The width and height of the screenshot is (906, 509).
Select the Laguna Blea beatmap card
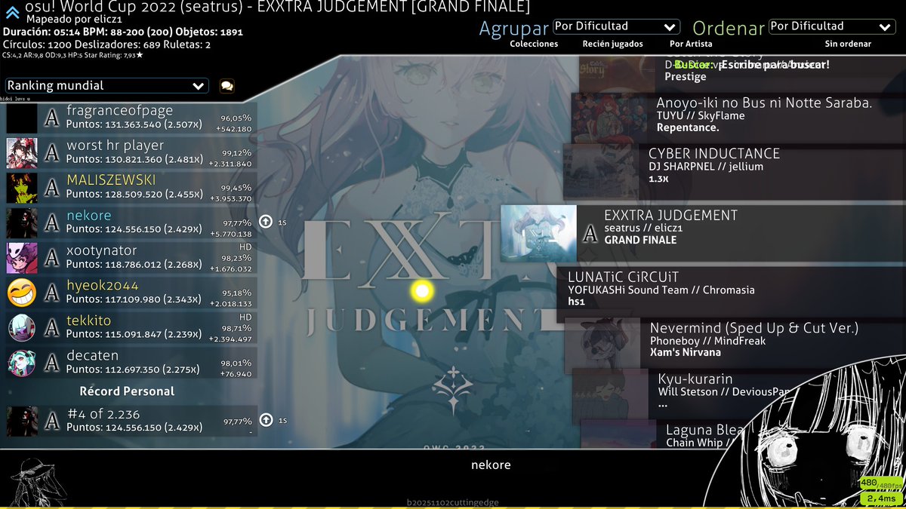[x=744, y=435]
